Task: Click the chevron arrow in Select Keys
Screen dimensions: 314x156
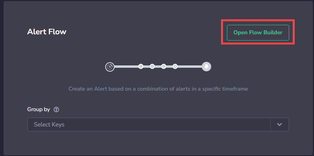Action: (x=280, y=124)
